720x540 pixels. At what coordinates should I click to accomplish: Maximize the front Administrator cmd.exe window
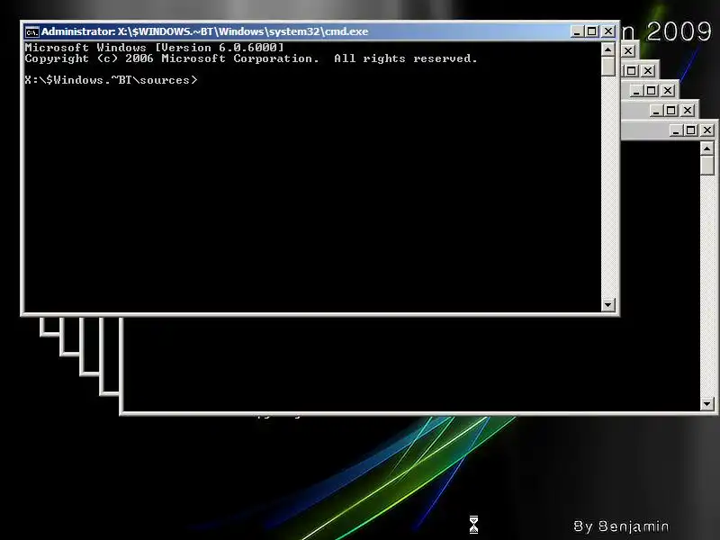[592, 31]
